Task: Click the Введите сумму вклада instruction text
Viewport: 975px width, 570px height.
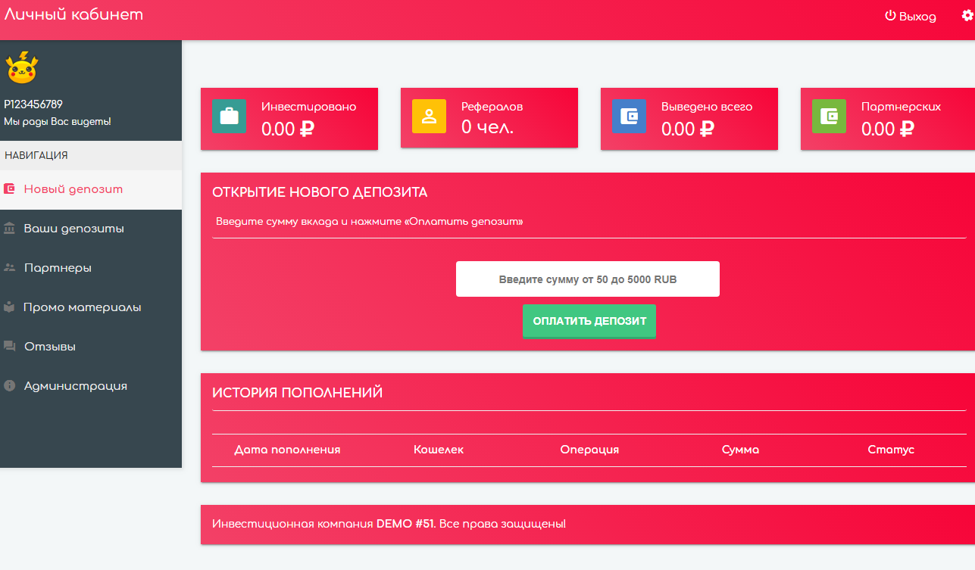Action: click(370, 222)
